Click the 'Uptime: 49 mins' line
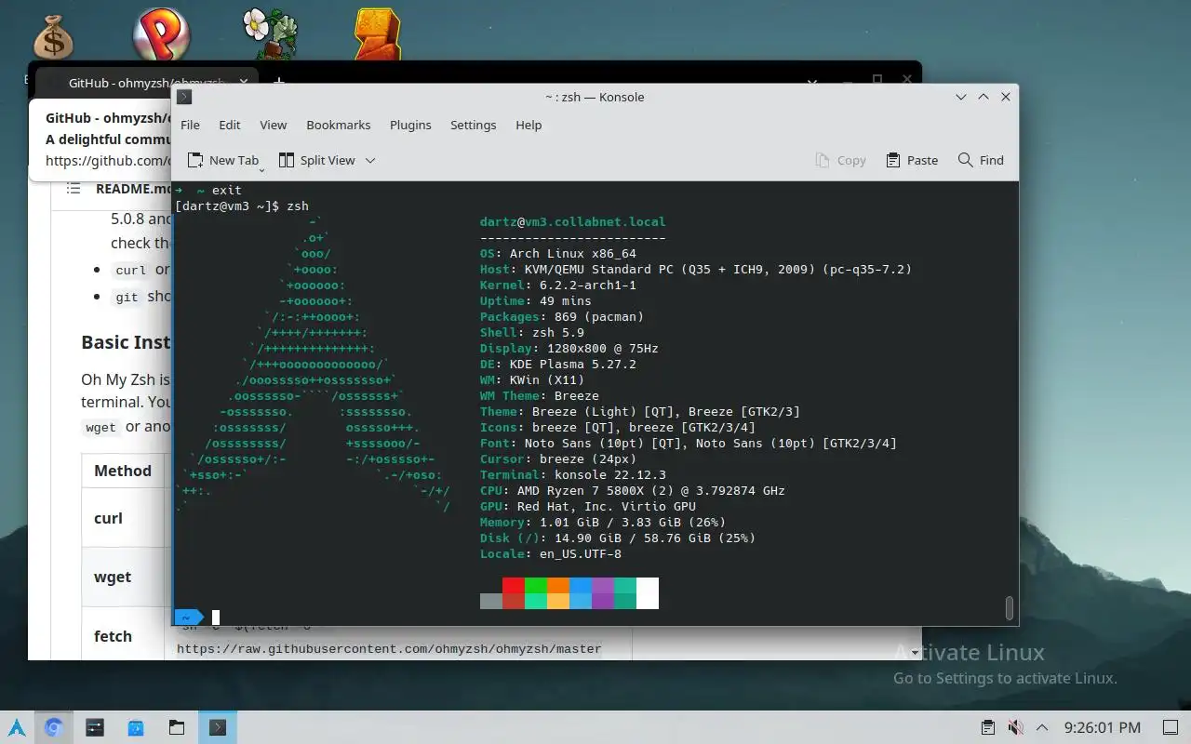The height and width of the screenshot is (744, 1191). pos(536,301)
